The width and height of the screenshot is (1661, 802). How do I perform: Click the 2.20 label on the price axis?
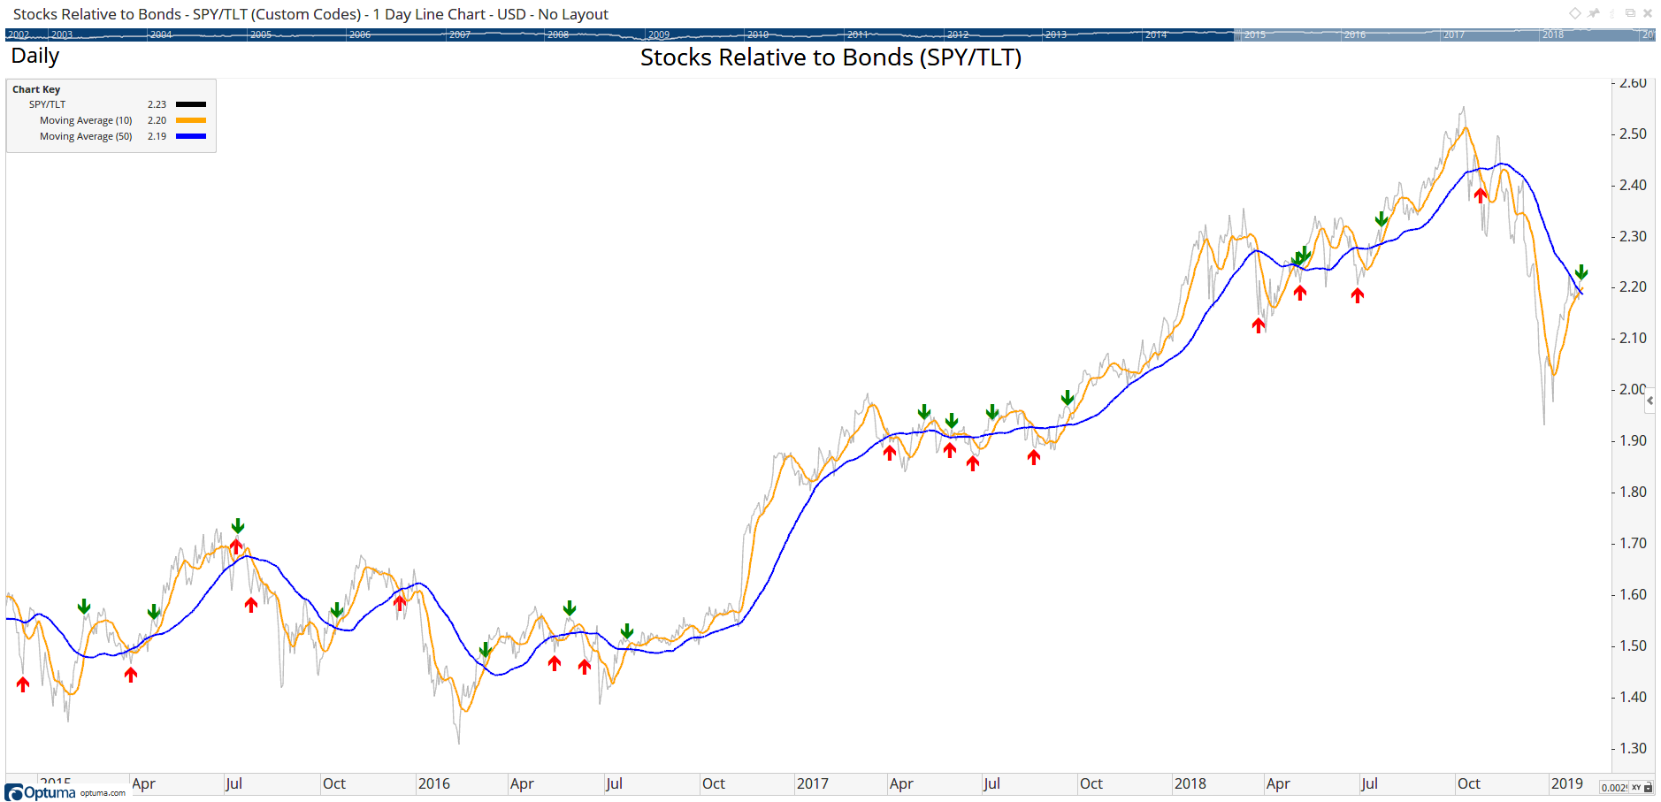pos(1633,286)
